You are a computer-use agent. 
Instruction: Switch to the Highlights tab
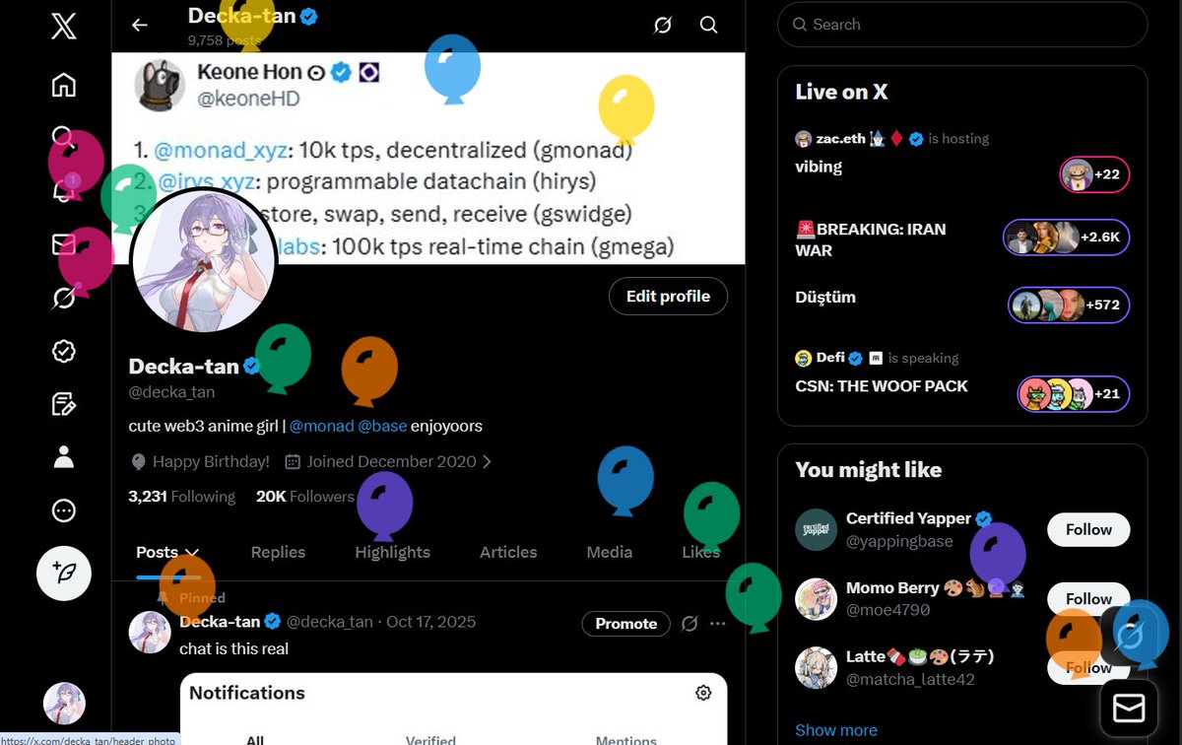tap(393, 552)
